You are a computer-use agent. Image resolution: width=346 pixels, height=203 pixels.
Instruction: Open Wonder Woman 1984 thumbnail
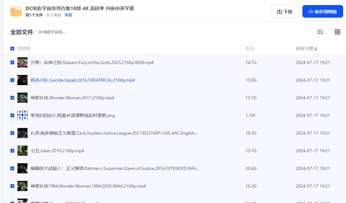click(23, 186)
